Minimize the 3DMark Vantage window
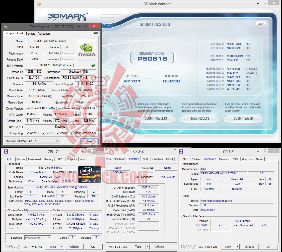The image size is (282, 252). tap(258, 3)
